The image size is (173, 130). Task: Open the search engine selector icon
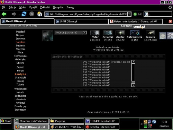point(147,14)
